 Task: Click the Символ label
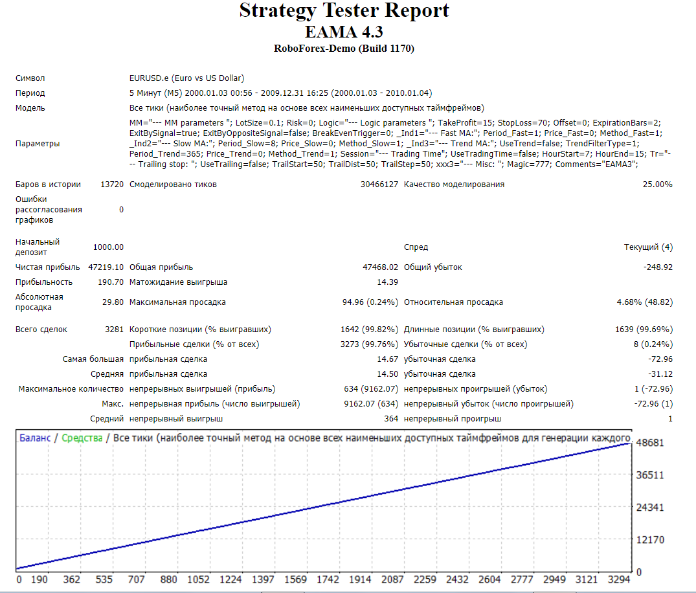pyautogui.click(x=30, y=78)
